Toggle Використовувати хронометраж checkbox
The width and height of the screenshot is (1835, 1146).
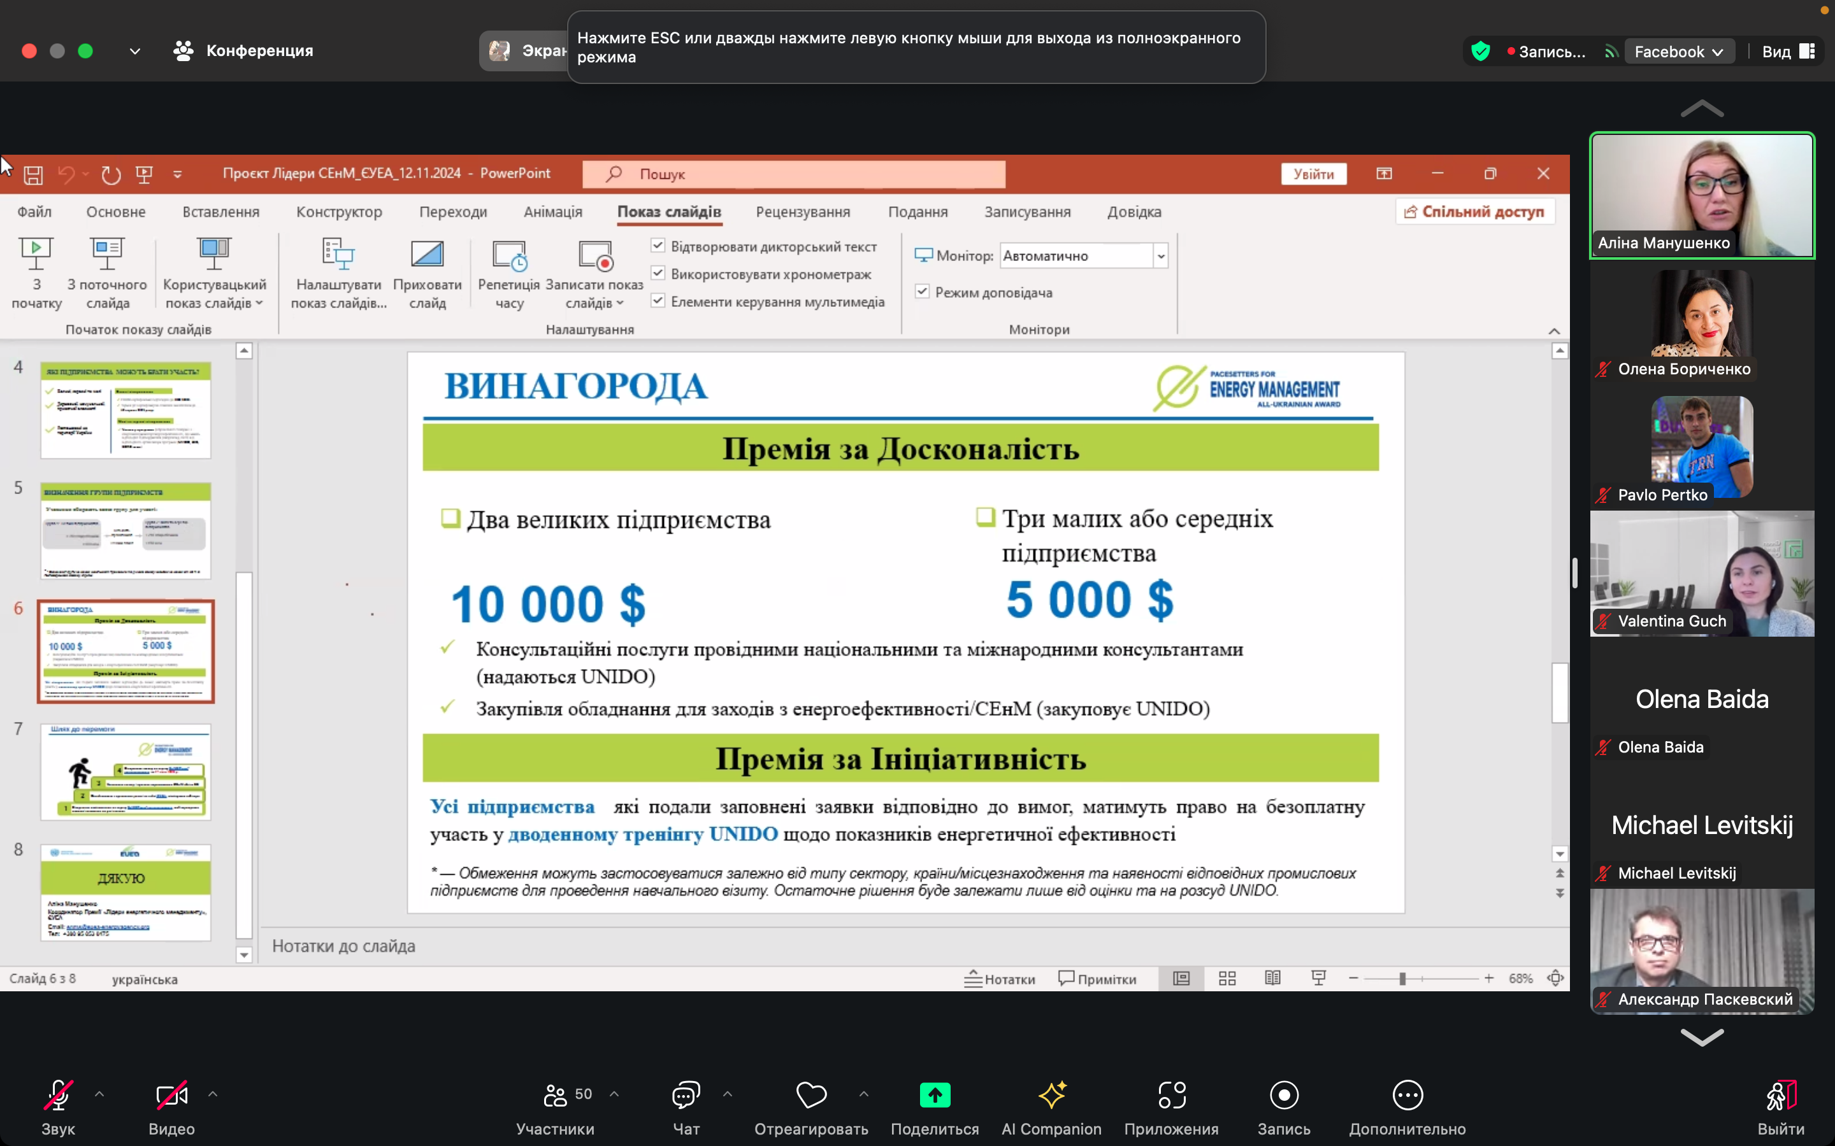pos(658,273)
